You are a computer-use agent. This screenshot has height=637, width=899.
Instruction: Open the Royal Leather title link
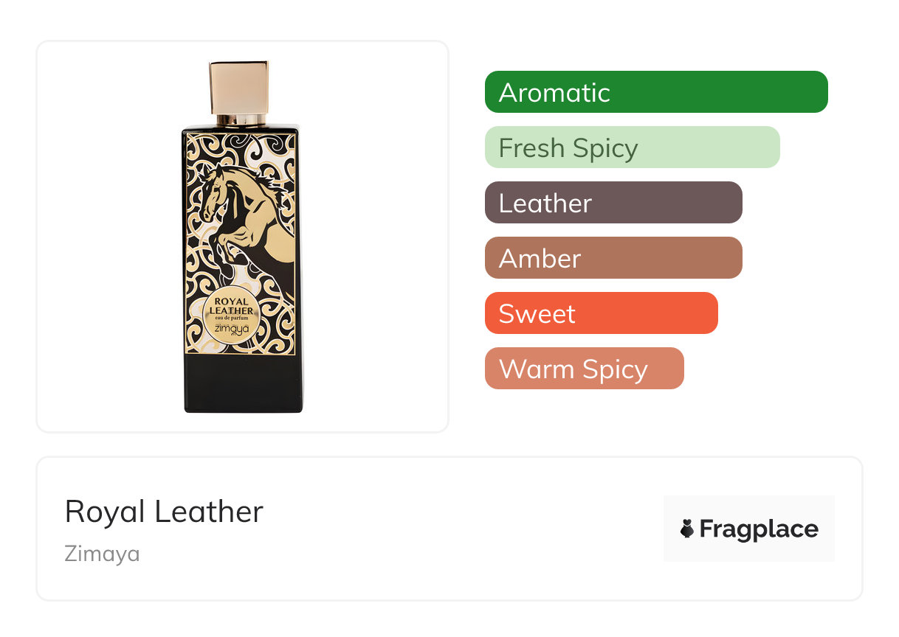coord(164,512)
